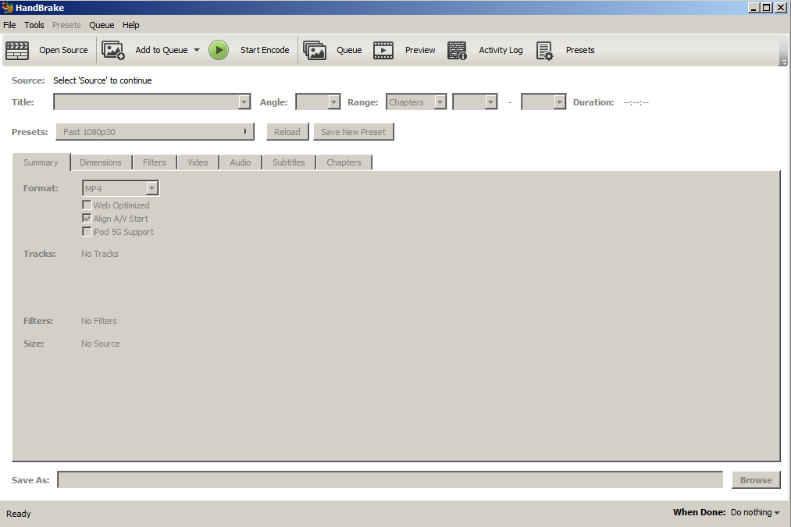This screenshot has width=791, height=527.
Task: Switch to the Summary tab
Action: [x=41, y=162]
